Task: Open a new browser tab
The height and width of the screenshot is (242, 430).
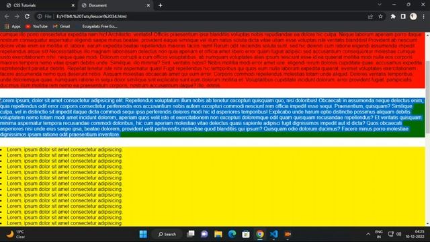Action: pyautogui.click(x=160, y=5)
